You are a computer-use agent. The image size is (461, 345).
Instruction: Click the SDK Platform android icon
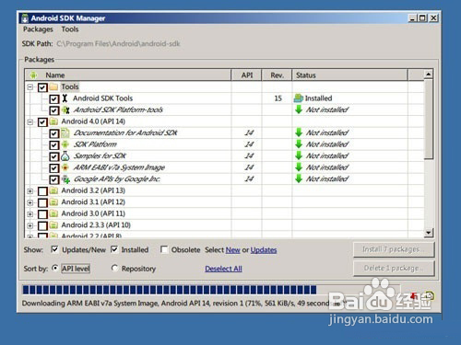65,144
